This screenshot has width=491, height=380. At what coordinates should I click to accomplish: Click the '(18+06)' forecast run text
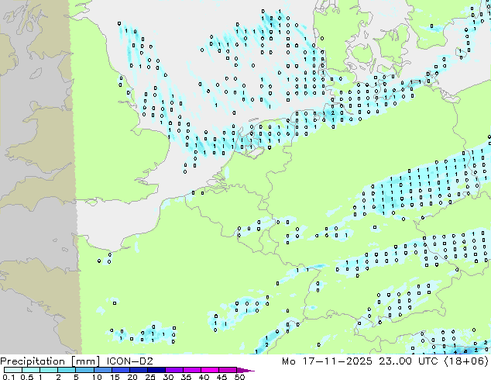pyautogui.click(x=466, y=361)
